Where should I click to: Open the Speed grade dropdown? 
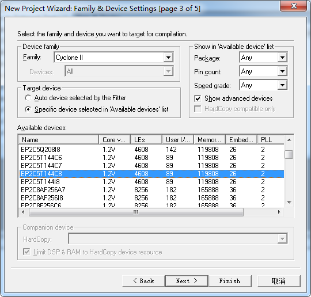click(x=263, y=85)
